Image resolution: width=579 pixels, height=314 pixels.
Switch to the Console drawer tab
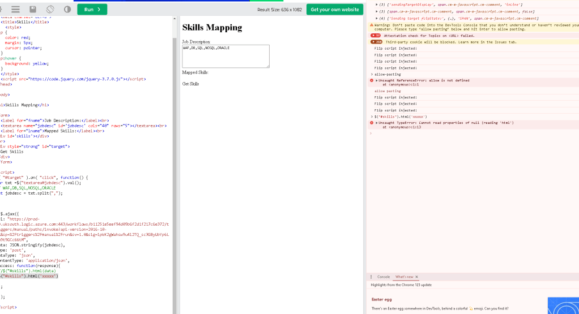click(x=384, y=277)
